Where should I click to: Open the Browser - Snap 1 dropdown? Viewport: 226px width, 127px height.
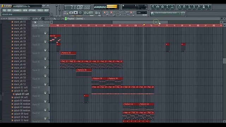click(17, 19)
